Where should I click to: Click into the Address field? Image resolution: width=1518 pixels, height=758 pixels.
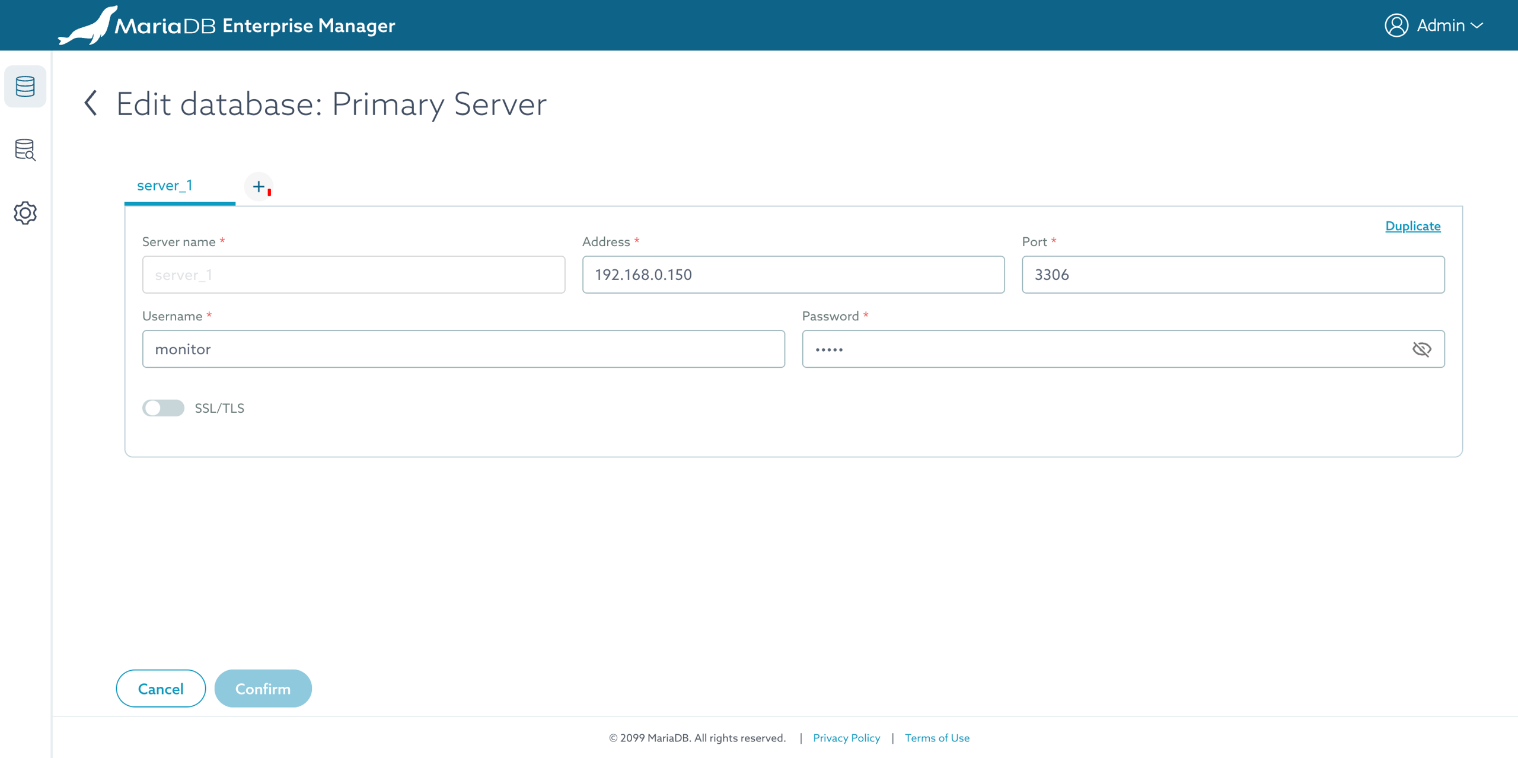793,275
